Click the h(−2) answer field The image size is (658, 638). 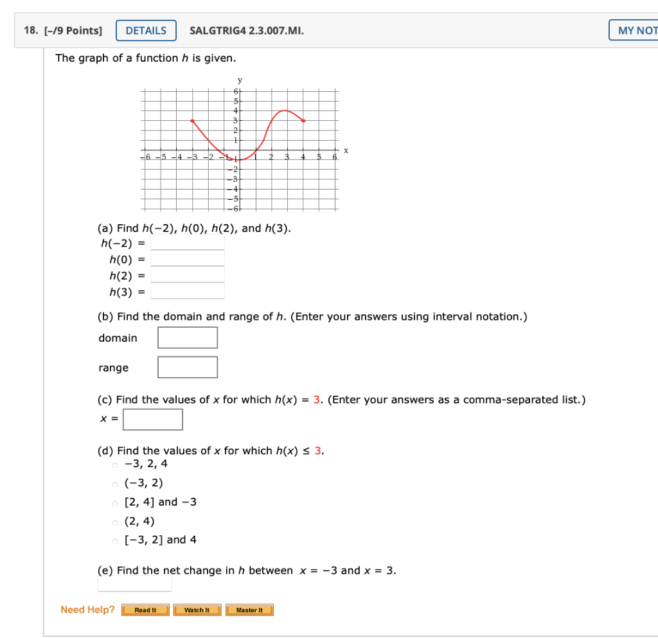pos(186,243)
